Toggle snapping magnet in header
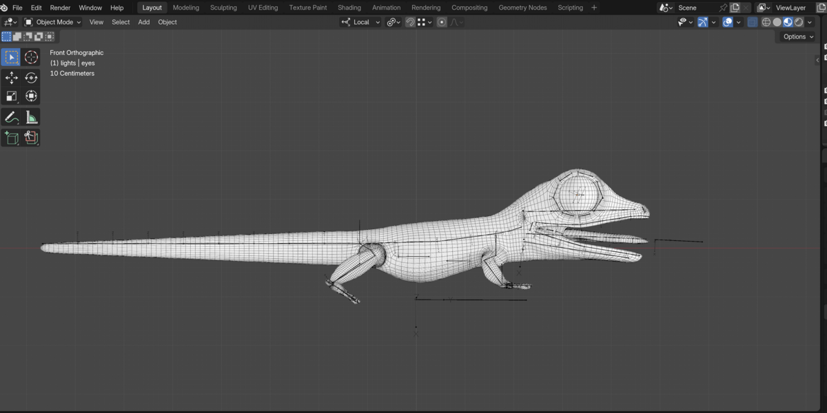This screenshot has height=413, width=827. coord(410,22)
